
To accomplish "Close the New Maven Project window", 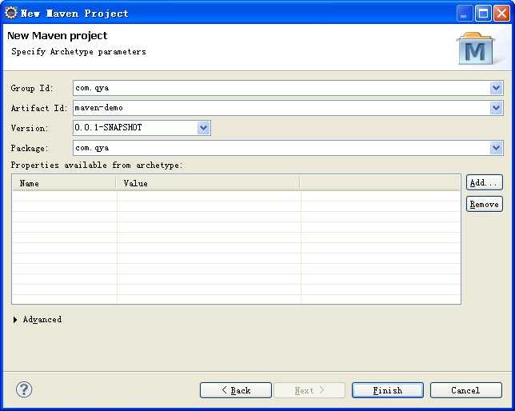I will [502, 14].
